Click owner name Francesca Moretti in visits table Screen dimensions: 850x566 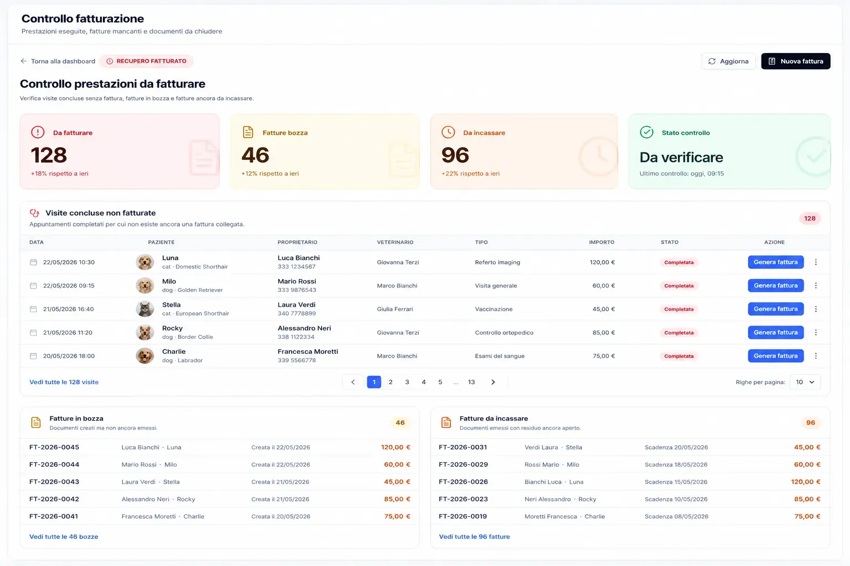(308, 352)
